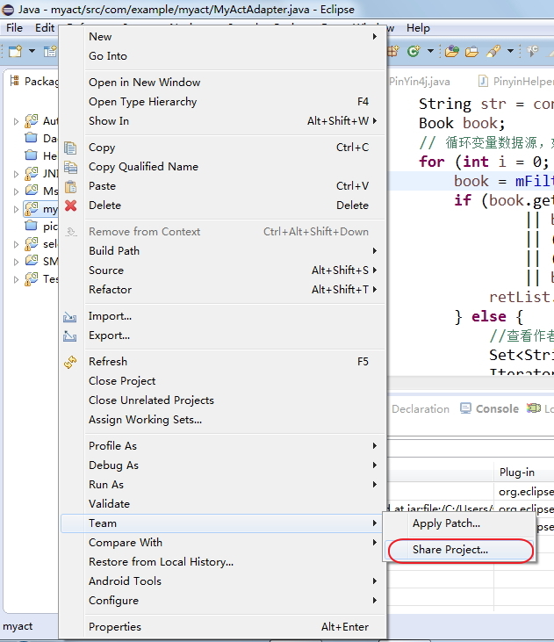Click the red Delete X icon
The width and height of the screenshot is (554, 642).
(70, 206)
